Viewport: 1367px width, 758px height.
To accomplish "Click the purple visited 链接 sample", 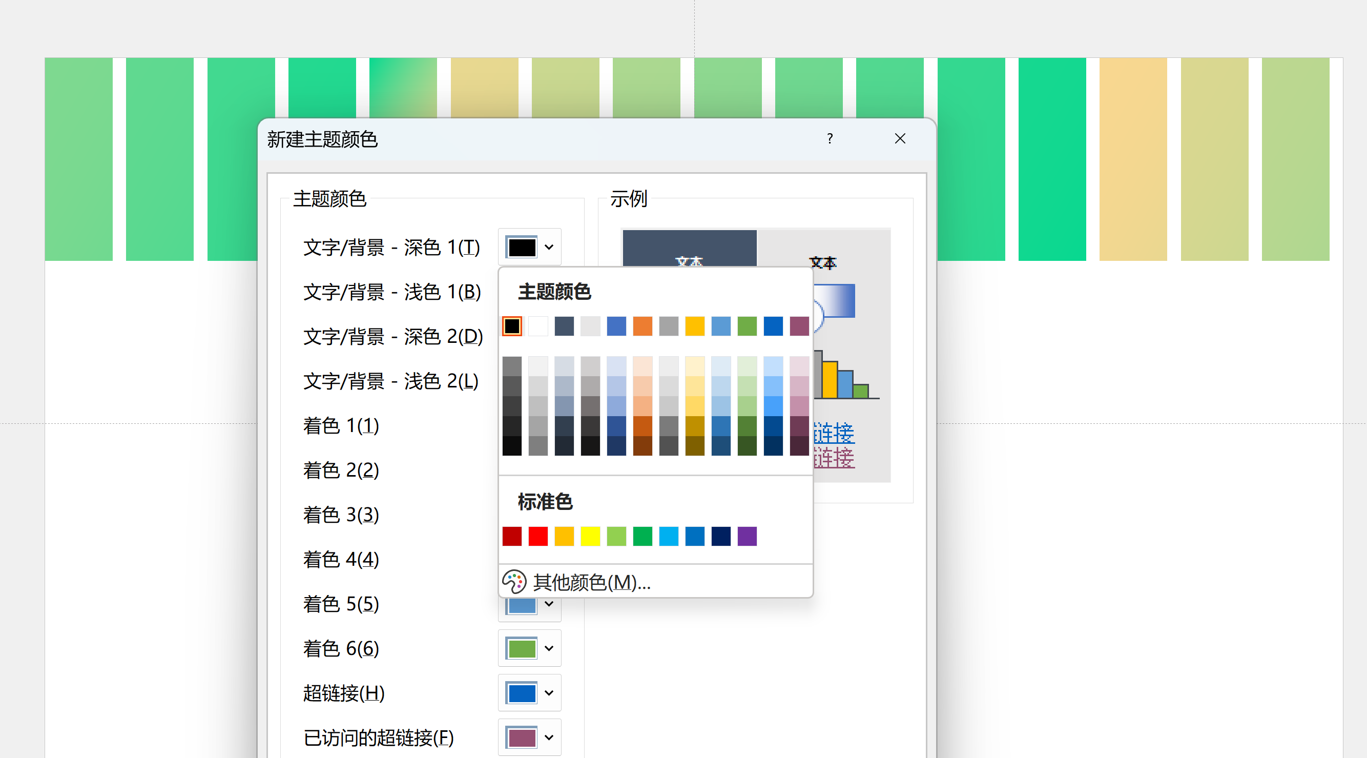I will (834, 458).
